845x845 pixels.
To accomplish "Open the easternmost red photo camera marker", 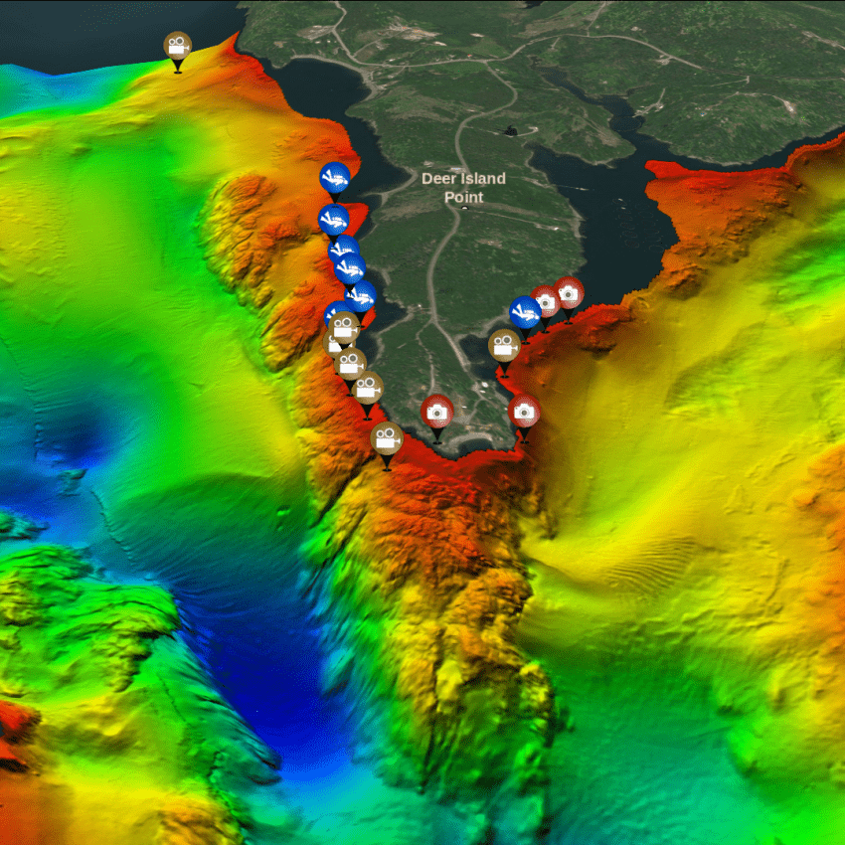I will pos(569,292).
